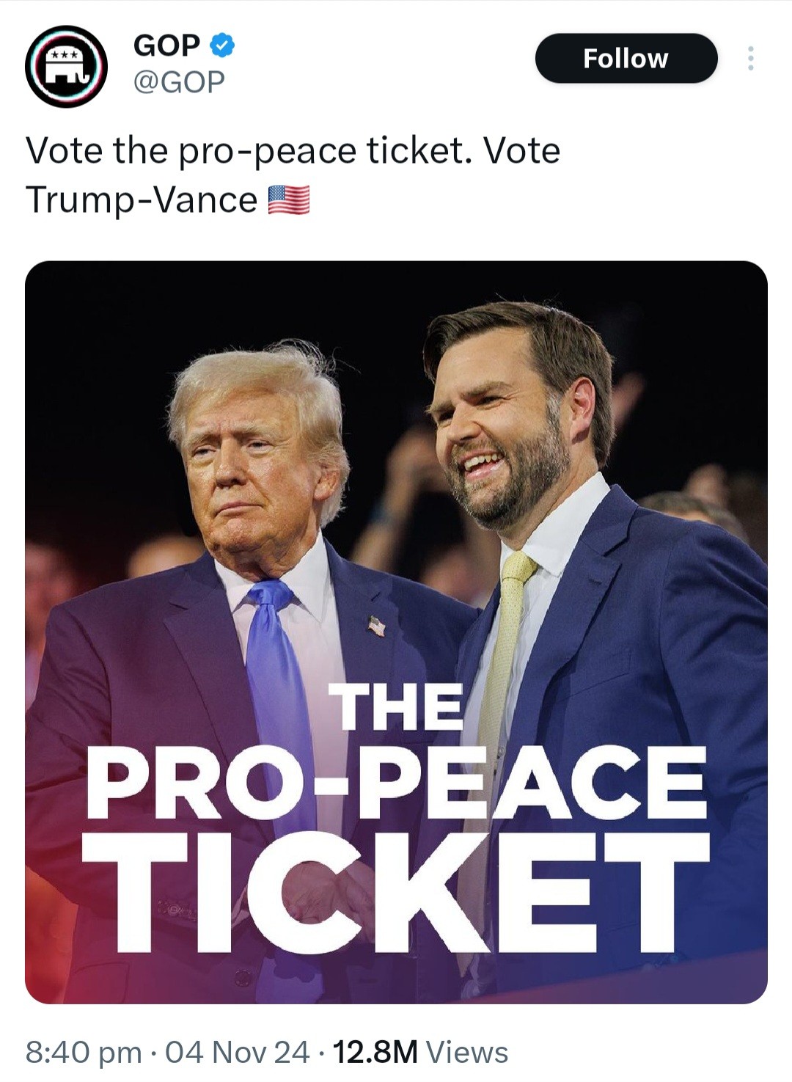
Task: Select the GOP display name
Action: coord(166,45)
